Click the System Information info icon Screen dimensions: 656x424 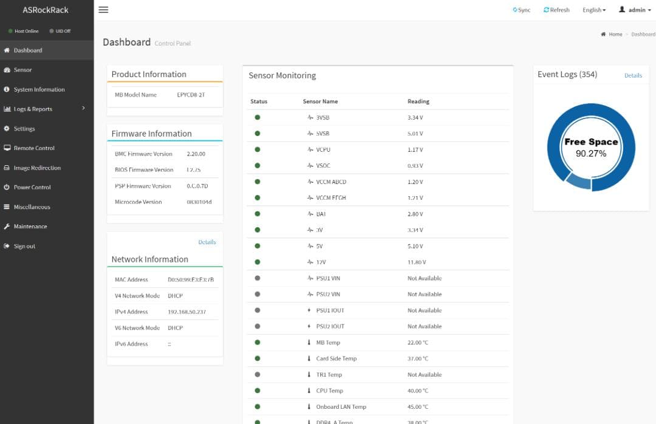pos(7,89)
